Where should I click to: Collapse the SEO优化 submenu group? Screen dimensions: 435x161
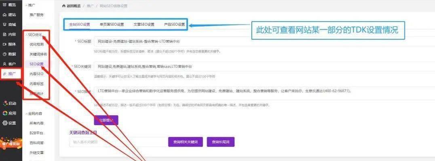tap(34, 35)
